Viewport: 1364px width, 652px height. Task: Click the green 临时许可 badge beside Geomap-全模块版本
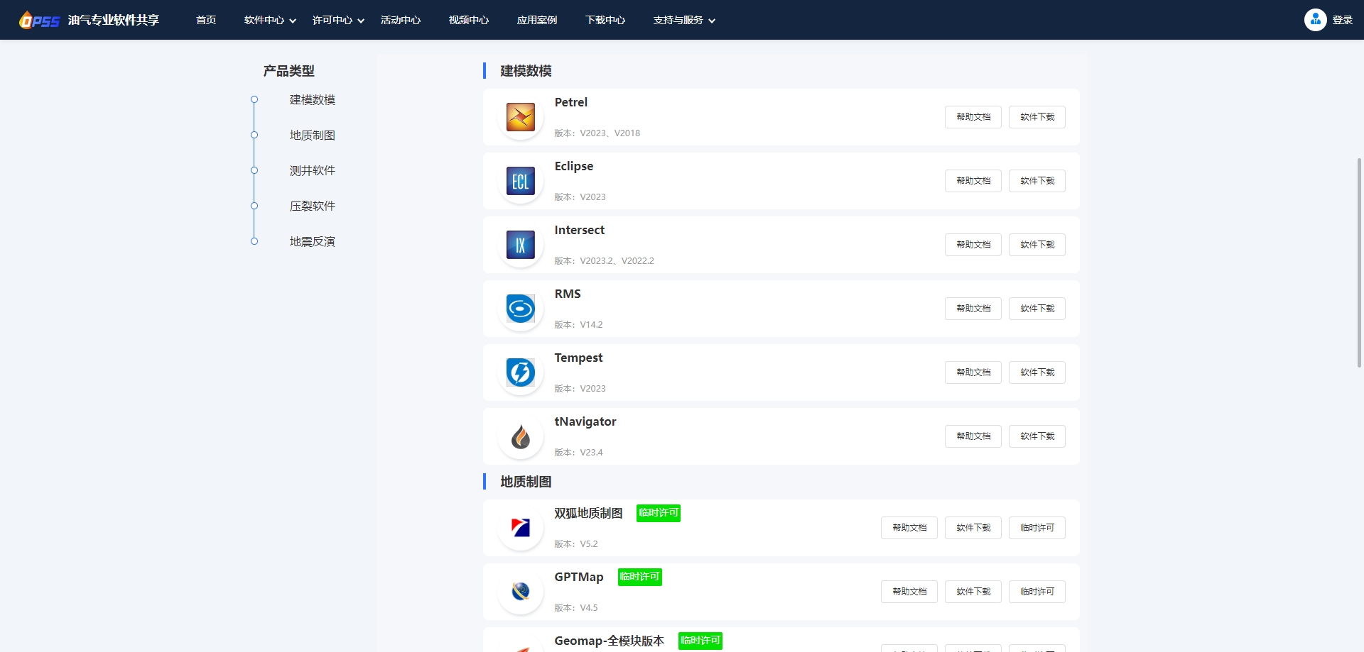700,641
